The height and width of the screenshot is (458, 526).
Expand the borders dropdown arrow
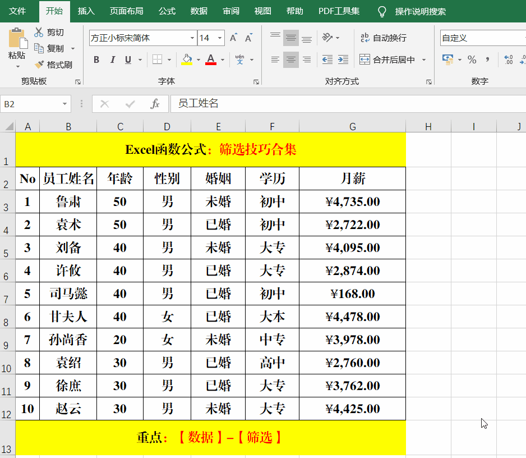169,59
